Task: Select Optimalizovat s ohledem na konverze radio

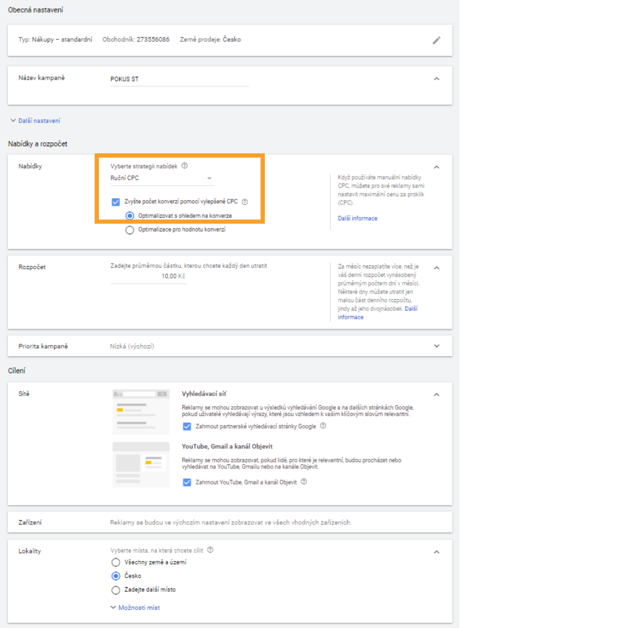Action: (x=130, y=216)
